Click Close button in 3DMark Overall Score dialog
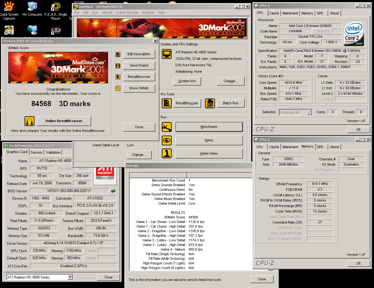 point(139,127)
